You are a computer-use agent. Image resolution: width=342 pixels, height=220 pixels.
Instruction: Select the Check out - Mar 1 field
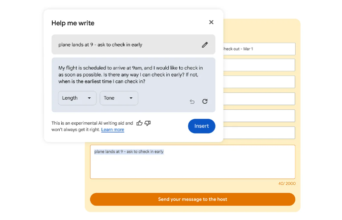pos(259,49)
